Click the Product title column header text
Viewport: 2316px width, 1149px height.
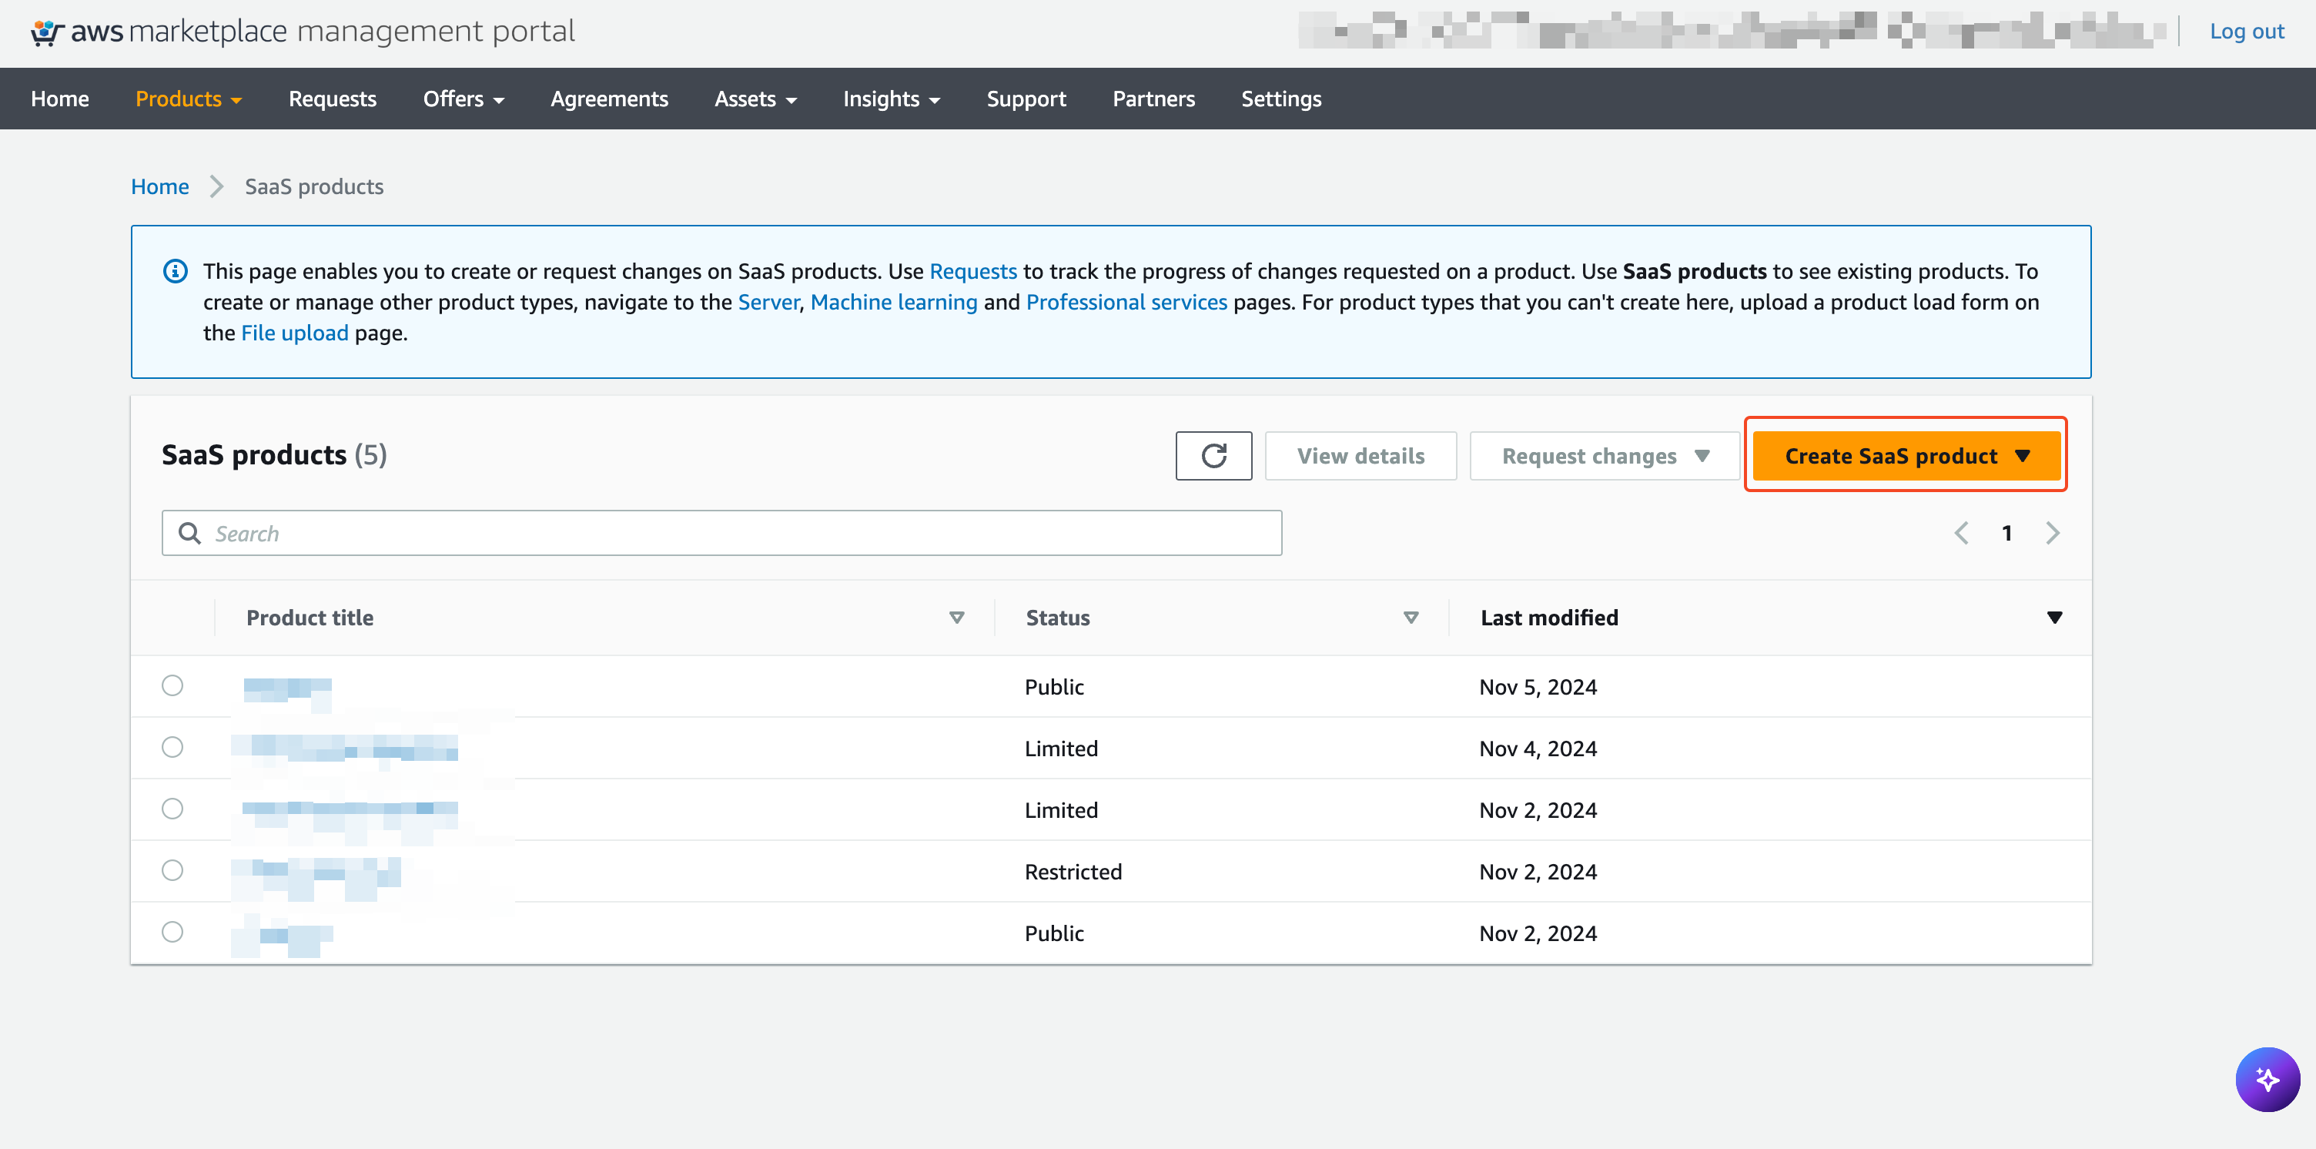(310, 618)
